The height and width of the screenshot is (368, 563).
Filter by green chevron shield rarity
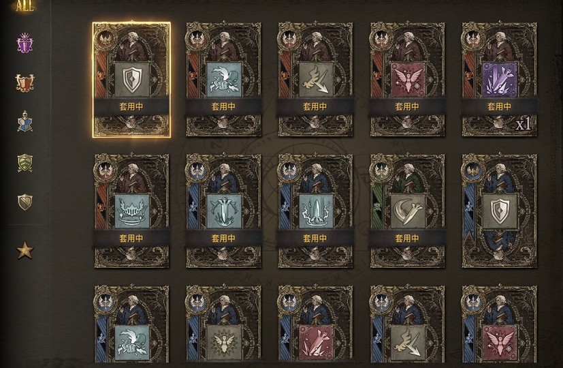tap(25, 163)
